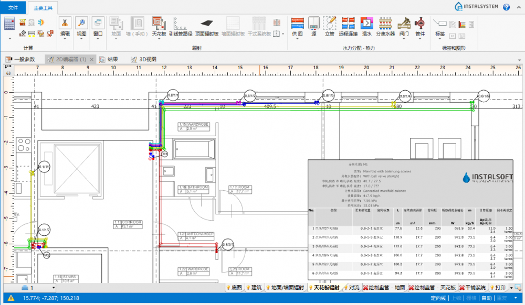Click the 引线管路径 pipe route tool
Image resolution: width=525 pixels, height=305 pixels.
(180, 24)
